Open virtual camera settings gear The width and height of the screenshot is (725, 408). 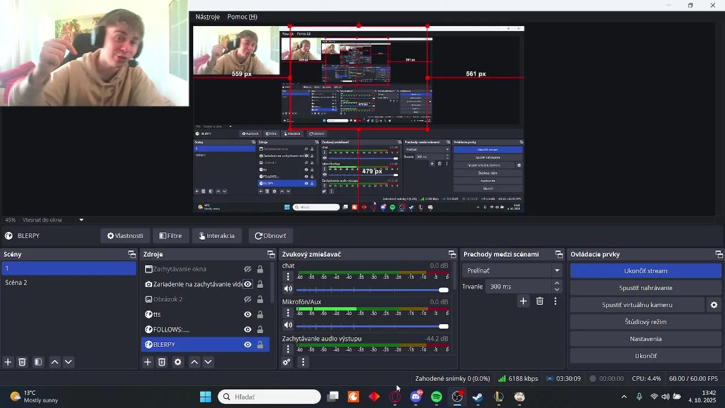[714, 305]
